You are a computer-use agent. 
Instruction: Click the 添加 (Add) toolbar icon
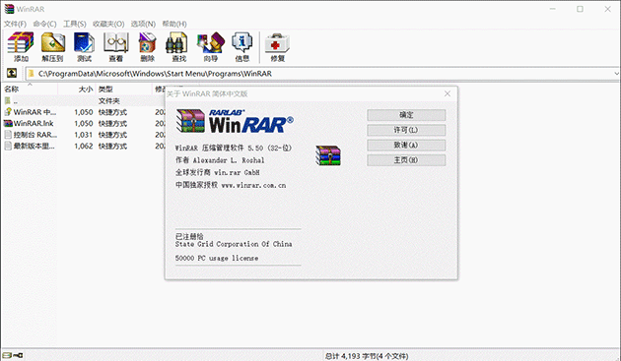(21, 42)
